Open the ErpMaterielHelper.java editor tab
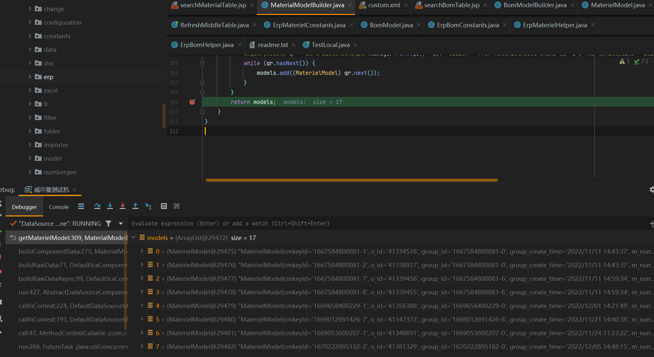Screen dimensions: 654x357 554,25
